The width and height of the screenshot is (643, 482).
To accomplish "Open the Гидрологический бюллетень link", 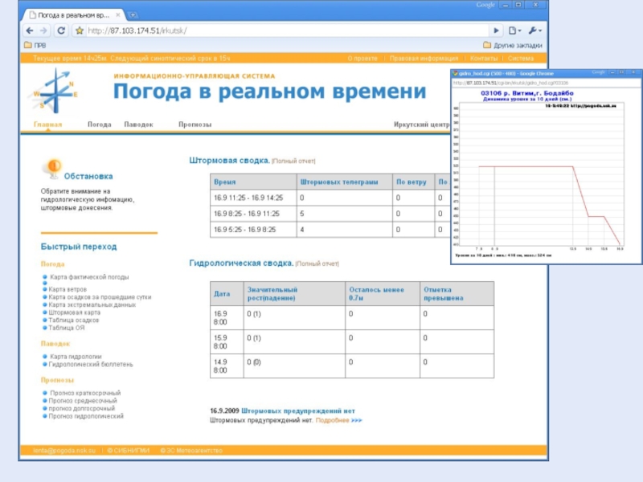I will 91,365.
